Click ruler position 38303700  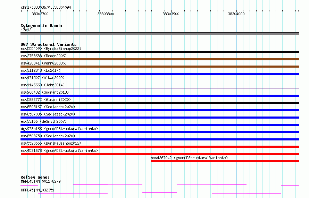(x=40, y=14)
